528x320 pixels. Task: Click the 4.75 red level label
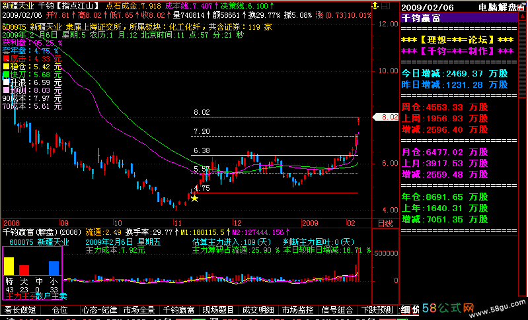tap(202, 188)
